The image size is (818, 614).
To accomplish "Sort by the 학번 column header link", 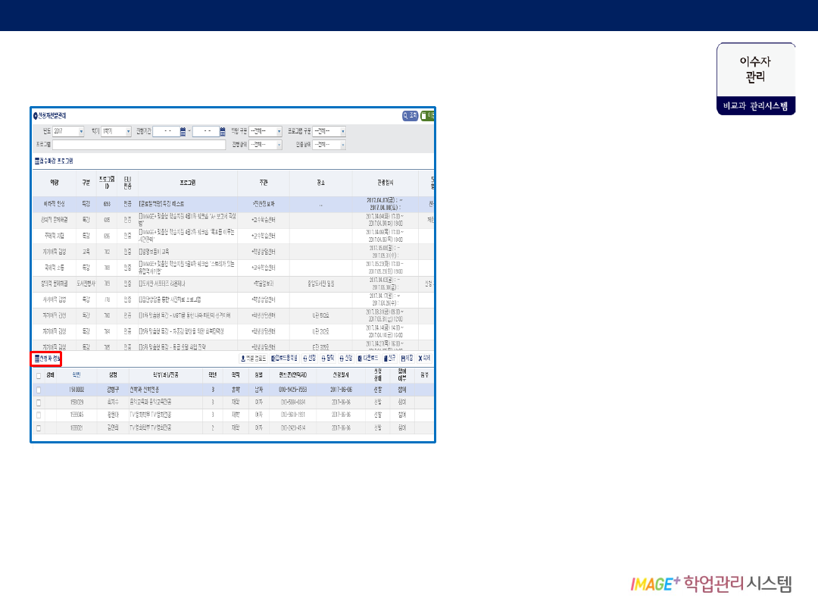I will (x=76, y=374).
